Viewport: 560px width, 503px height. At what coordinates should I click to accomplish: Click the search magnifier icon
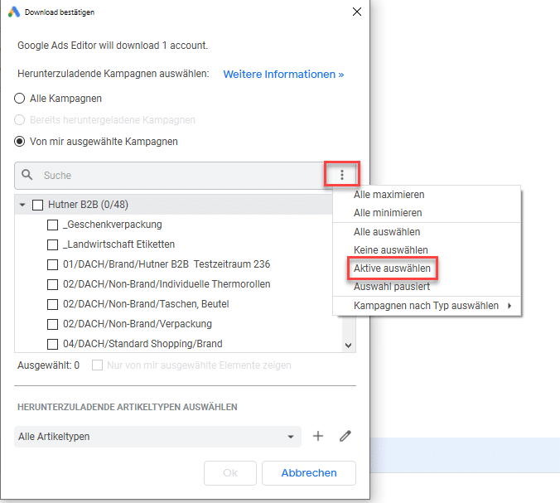coord(27,175)
